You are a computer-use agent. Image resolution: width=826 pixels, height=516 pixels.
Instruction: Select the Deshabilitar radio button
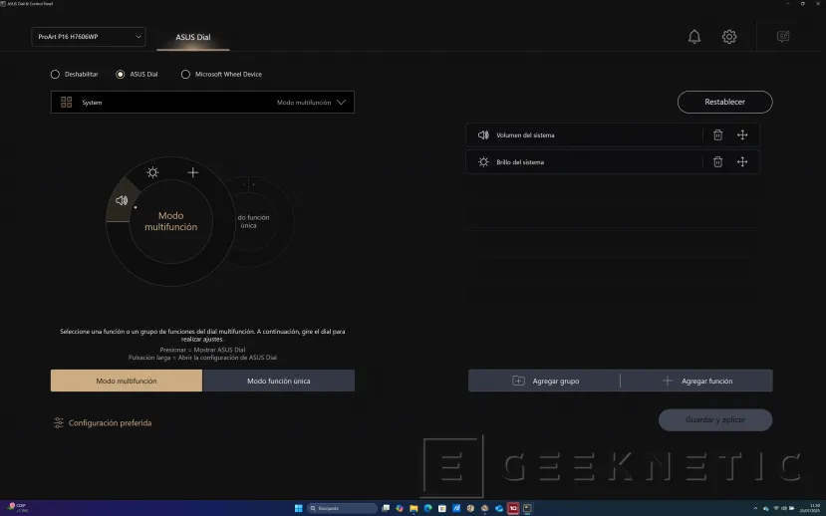(55, 75)
